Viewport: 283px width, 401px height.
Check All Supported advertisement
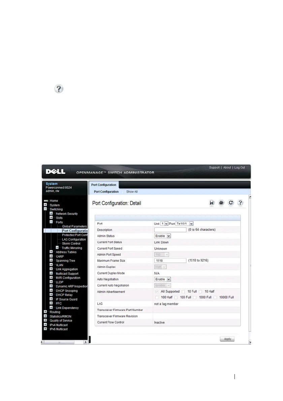[157, 292]
